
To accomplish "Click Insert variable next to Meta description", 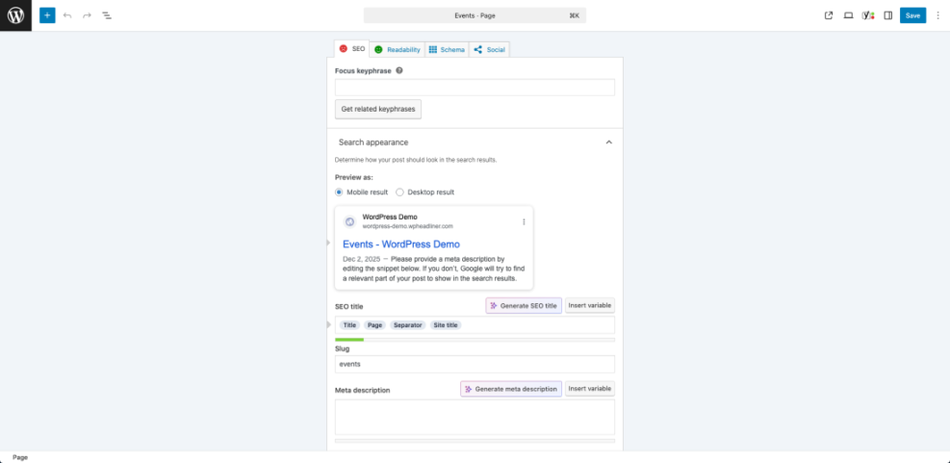I will click(x=589, y=389).
